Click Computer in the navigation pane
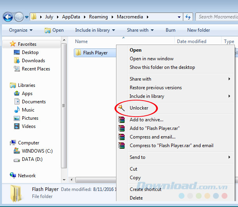 click(29, 142)
